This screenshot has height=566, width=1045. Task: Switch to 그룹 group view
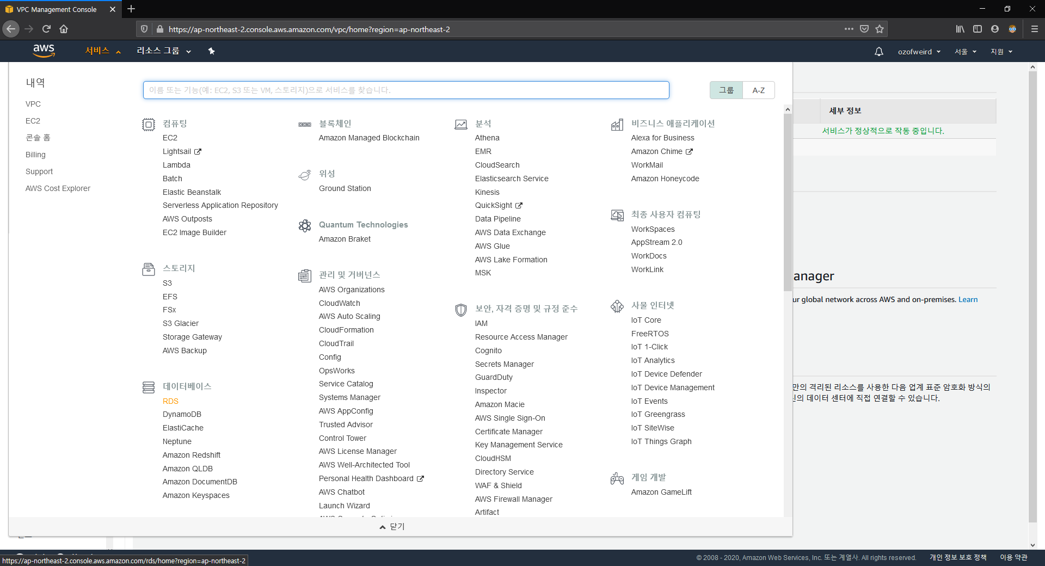click(726, 90)
